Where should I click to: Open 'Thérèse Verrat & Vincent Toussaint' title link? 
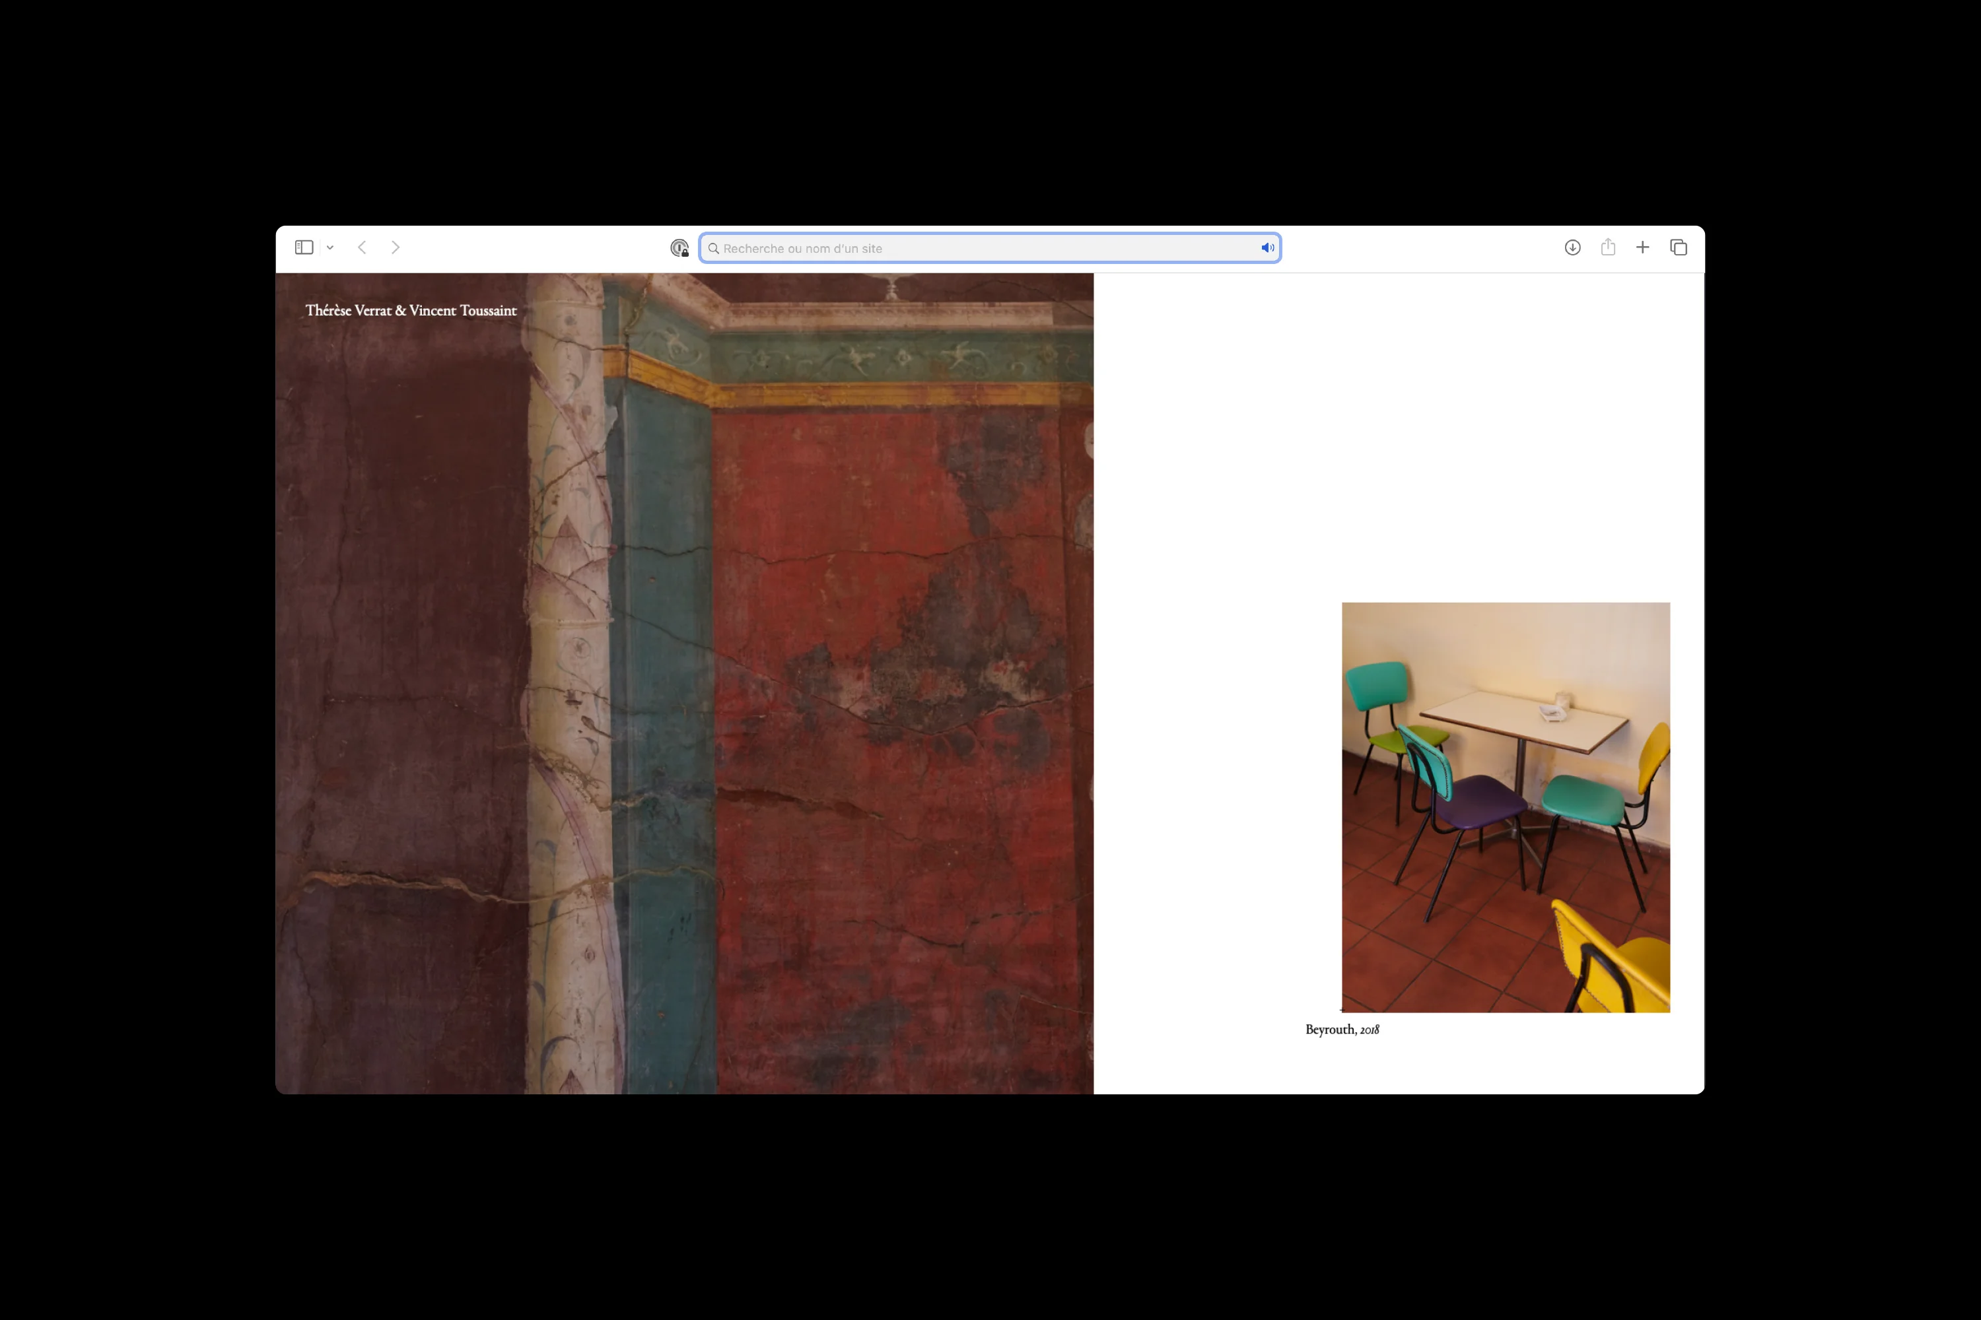point(411,311)
